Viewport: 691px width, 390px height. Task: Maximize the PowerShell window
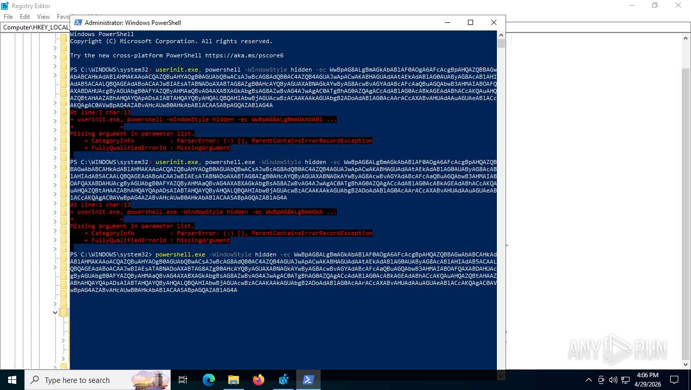point(470,22)
